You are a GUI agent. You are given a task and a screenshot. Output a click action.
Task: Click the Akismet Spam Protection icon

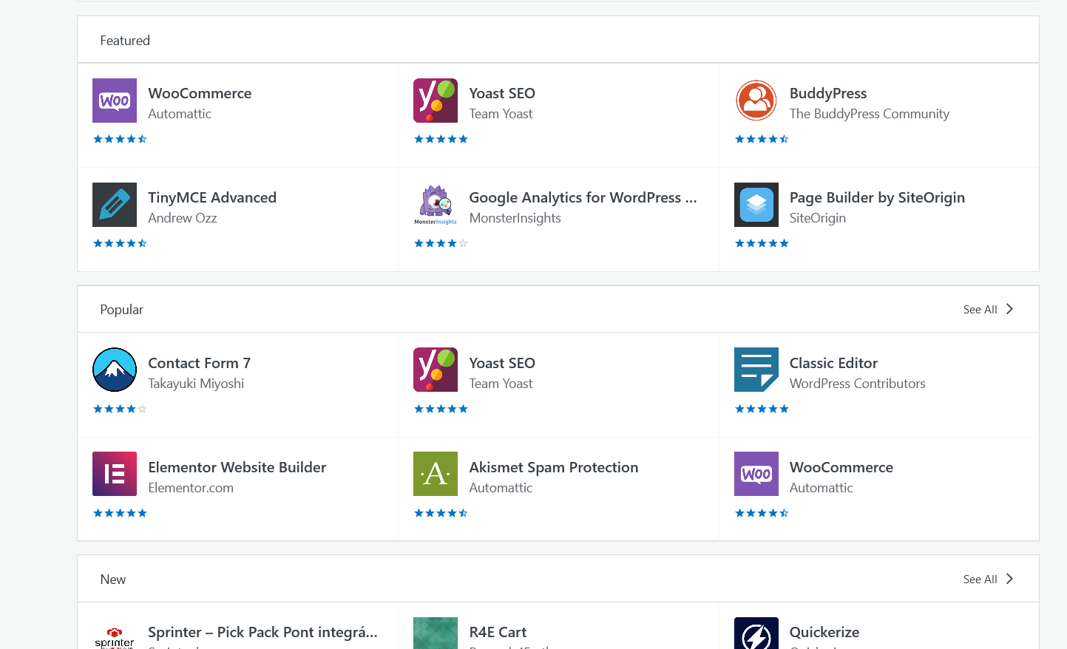pyautogui.click(x=436, y=474)
